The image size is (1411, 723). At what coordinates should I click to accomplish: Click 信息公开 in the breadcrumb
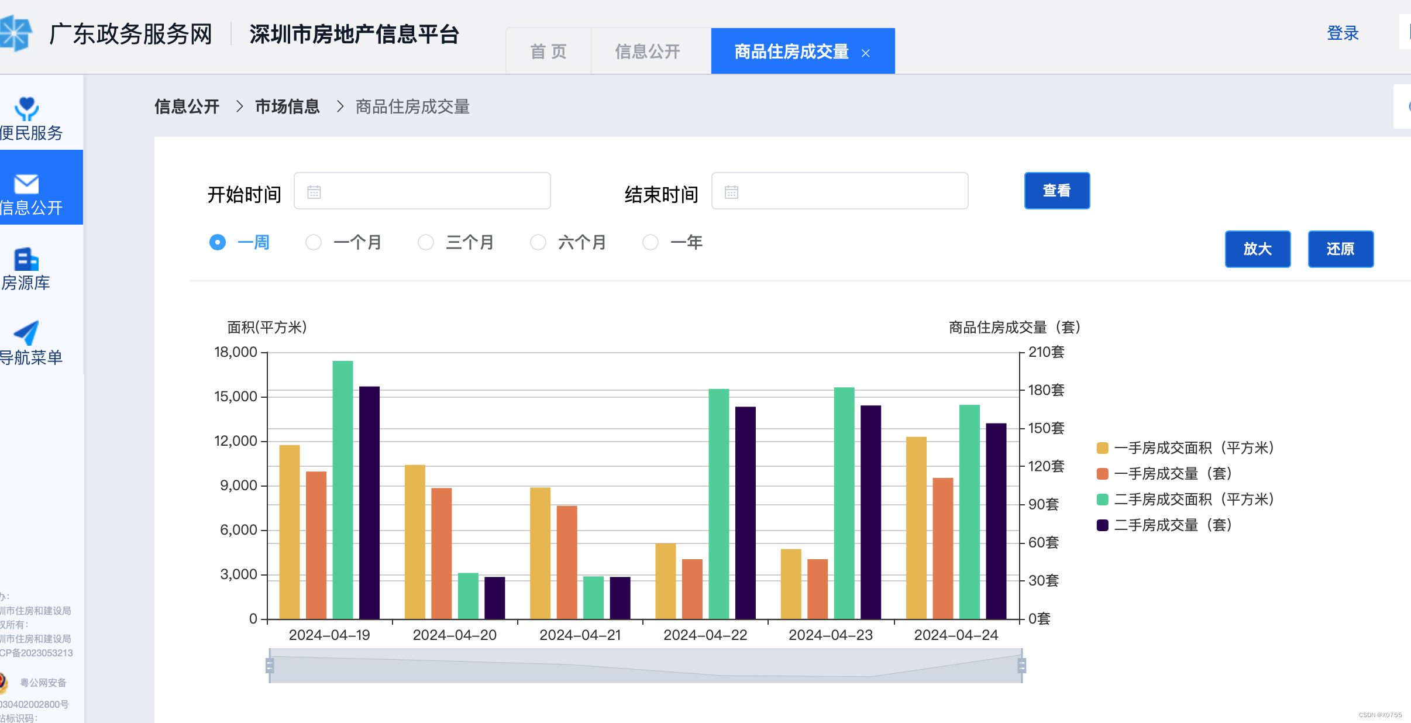(x=187, y=106)
